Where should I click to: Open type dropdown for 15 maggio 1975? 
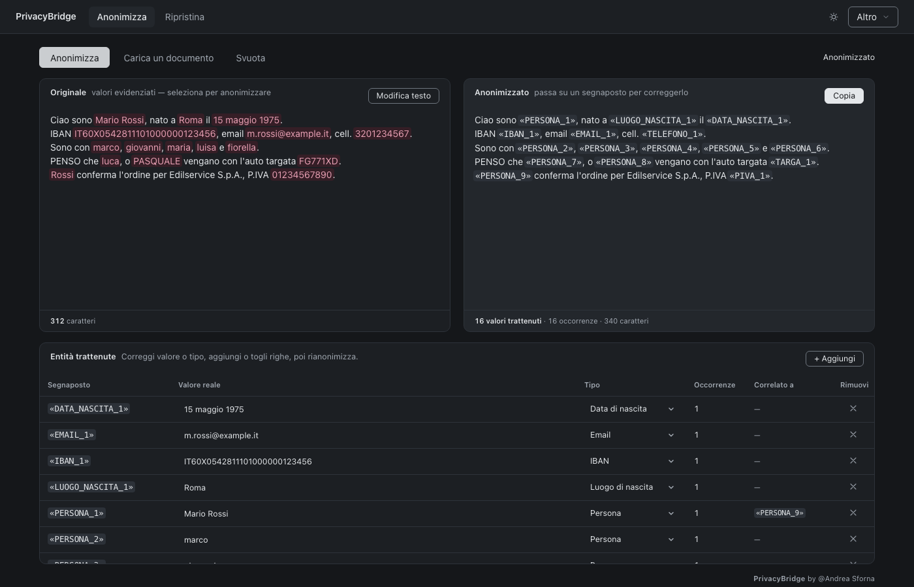point(631,409)
